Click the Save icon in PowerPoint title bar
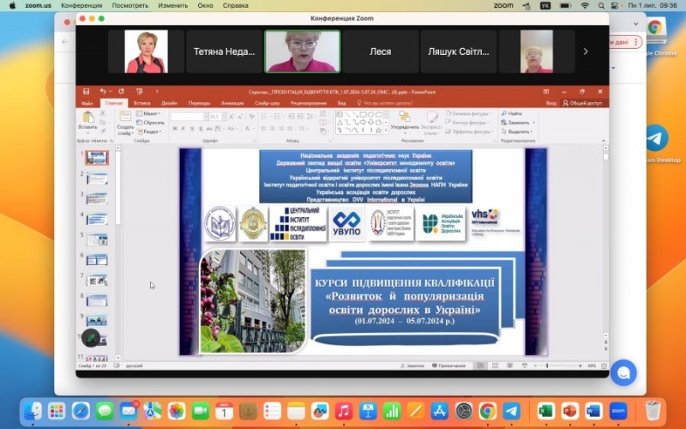Viewport: 686px width, 429px height. click(87, 91)
